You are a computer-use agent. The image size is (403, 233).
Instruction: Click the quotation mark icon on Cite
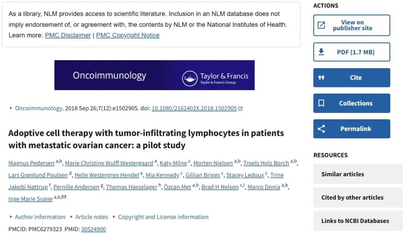pos(321,78)
